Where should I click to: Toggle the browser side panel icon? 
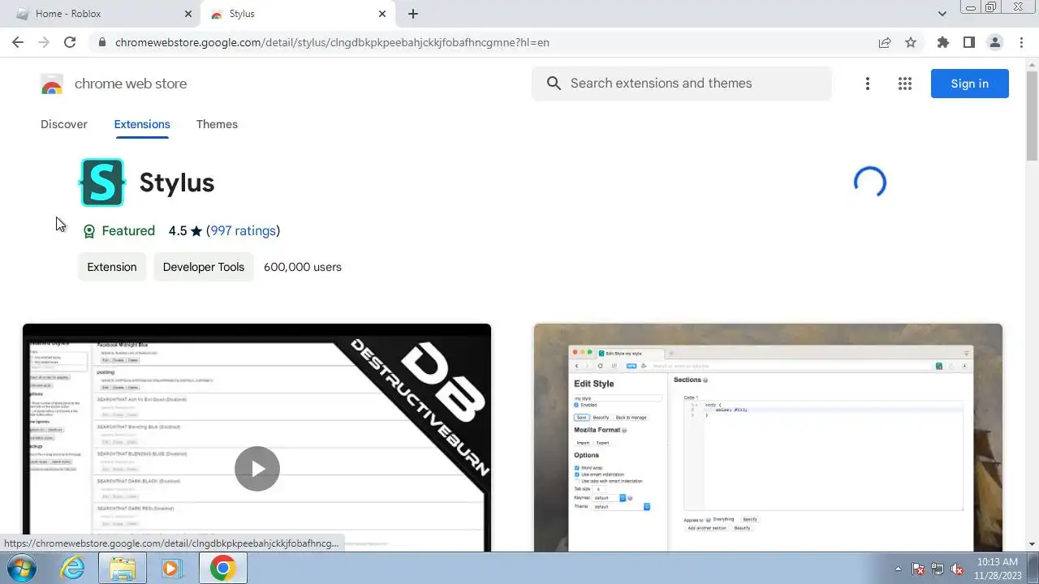pyautogui.click(x=968, y=42)
